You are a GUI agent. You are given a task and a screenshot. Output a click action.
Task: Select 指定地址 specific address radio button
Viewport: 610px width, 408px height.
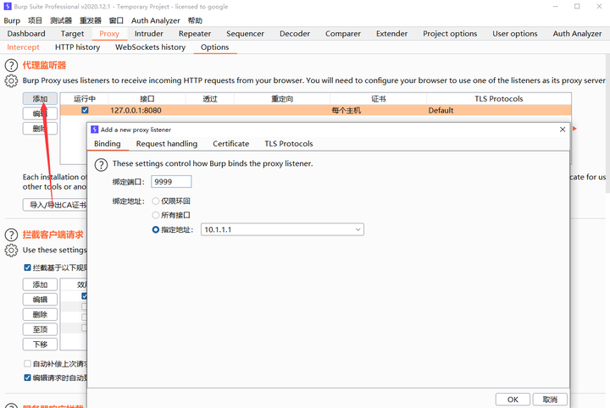tap(156, 229)
